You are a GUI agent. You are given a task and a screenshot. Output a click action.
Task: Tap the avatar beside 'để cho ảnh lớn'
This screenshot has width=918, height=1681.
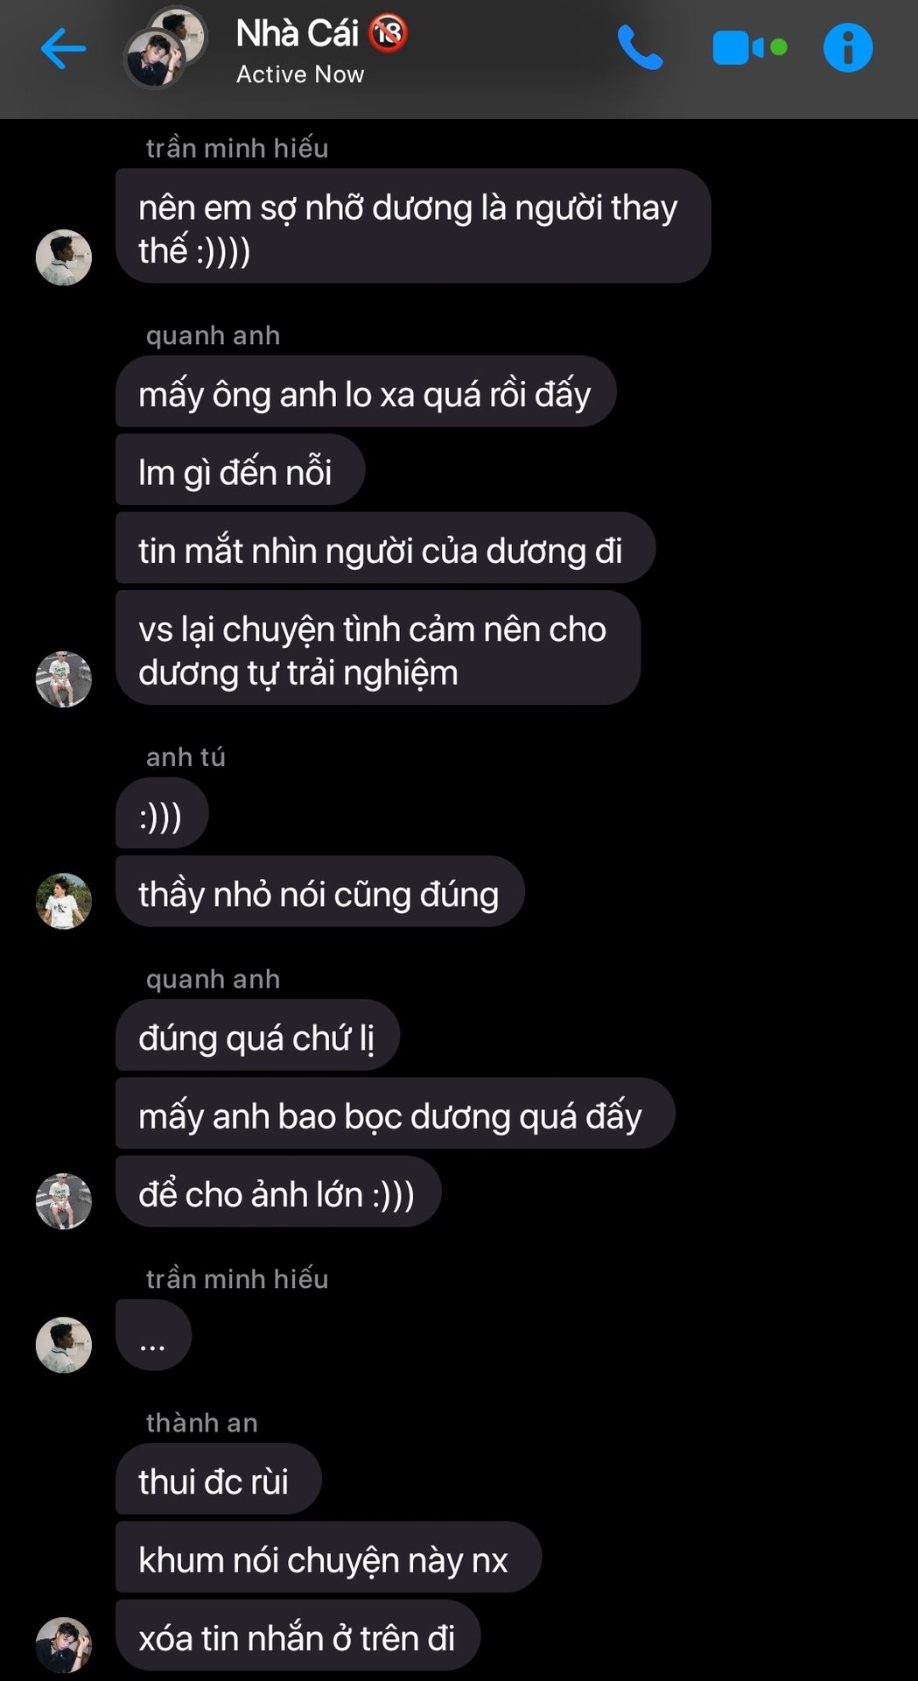pos(64,1201)
